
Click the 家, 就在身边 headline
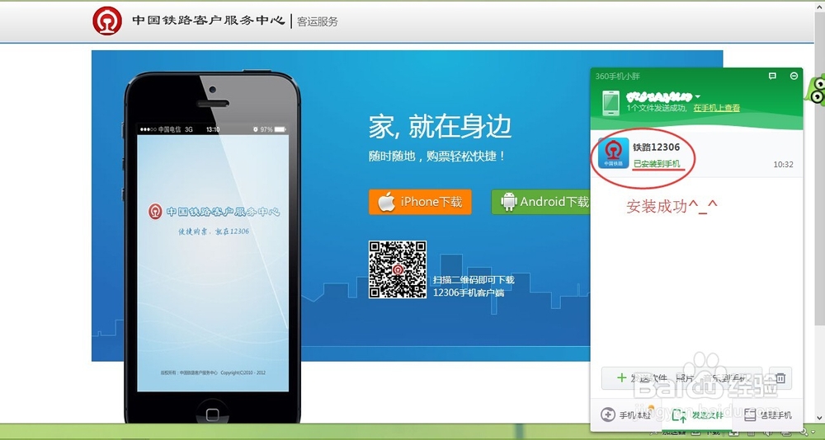(440, 127)
